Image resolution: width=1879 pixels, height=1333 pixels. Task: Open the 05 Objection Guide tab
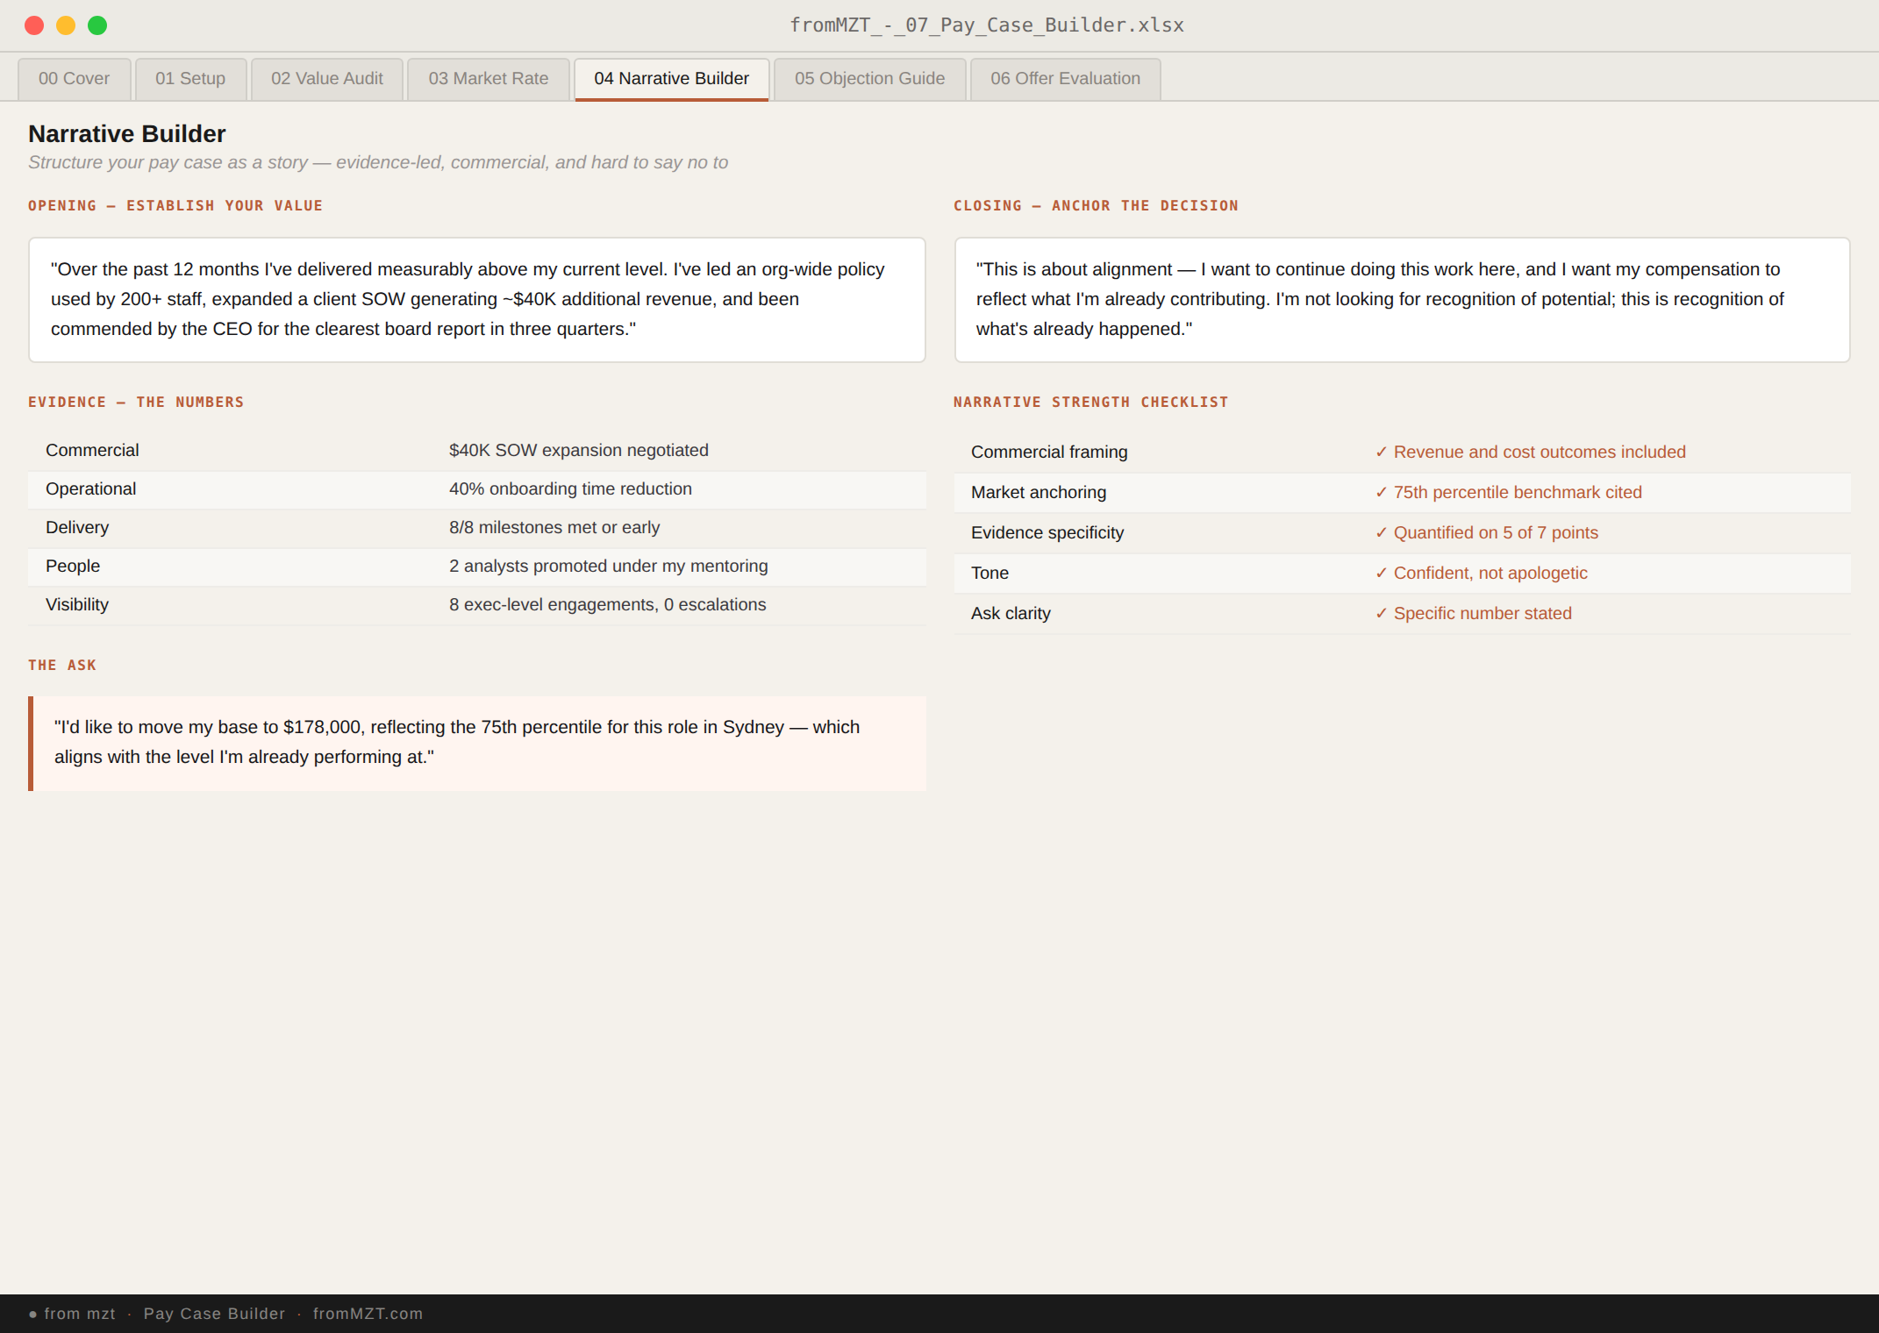pos(870,79)
